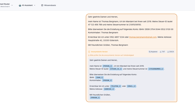Click the [ADRESSE_1] placeholder tag
The image size is (195, 109).
(x=109, y=89)
